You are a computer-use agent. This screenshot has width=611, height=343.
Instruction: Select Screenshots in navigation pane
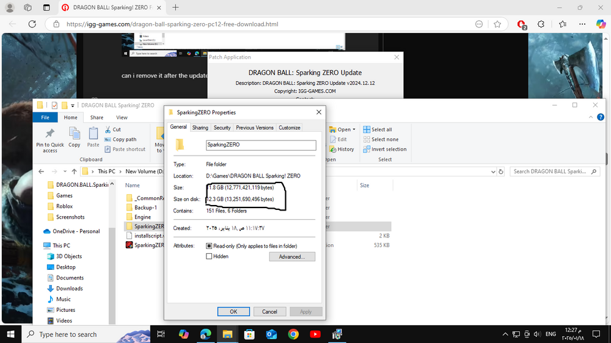point(70,217)
